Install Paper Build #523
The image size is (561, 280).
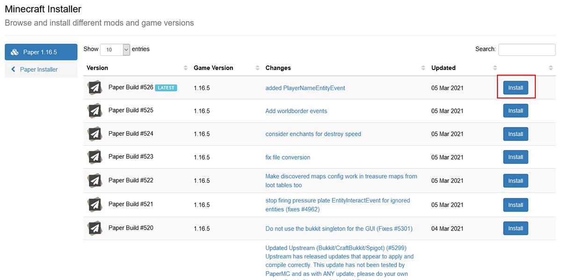(x=516, y=157)
